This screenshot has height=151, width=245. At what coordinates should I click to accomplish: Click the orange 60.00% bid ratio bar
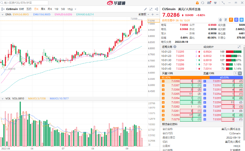(185, 77)
